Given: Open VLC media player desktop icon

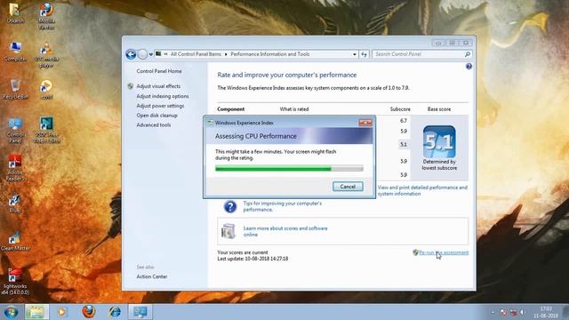Looking at the screenshot, I should [x=46, y=55].
